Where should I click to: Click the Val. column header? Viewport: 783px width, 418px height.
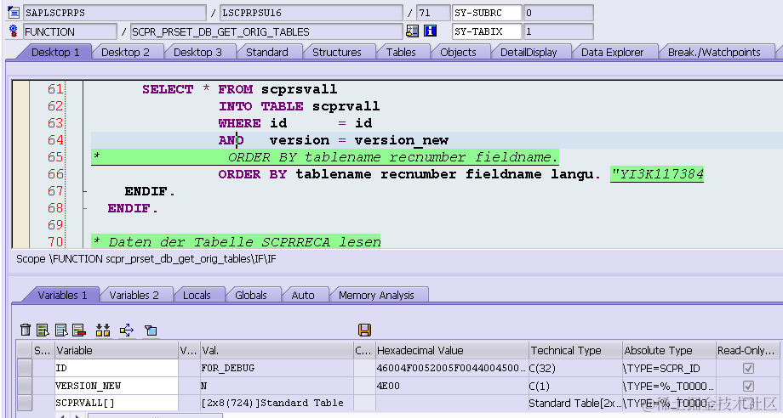(276, 350)
